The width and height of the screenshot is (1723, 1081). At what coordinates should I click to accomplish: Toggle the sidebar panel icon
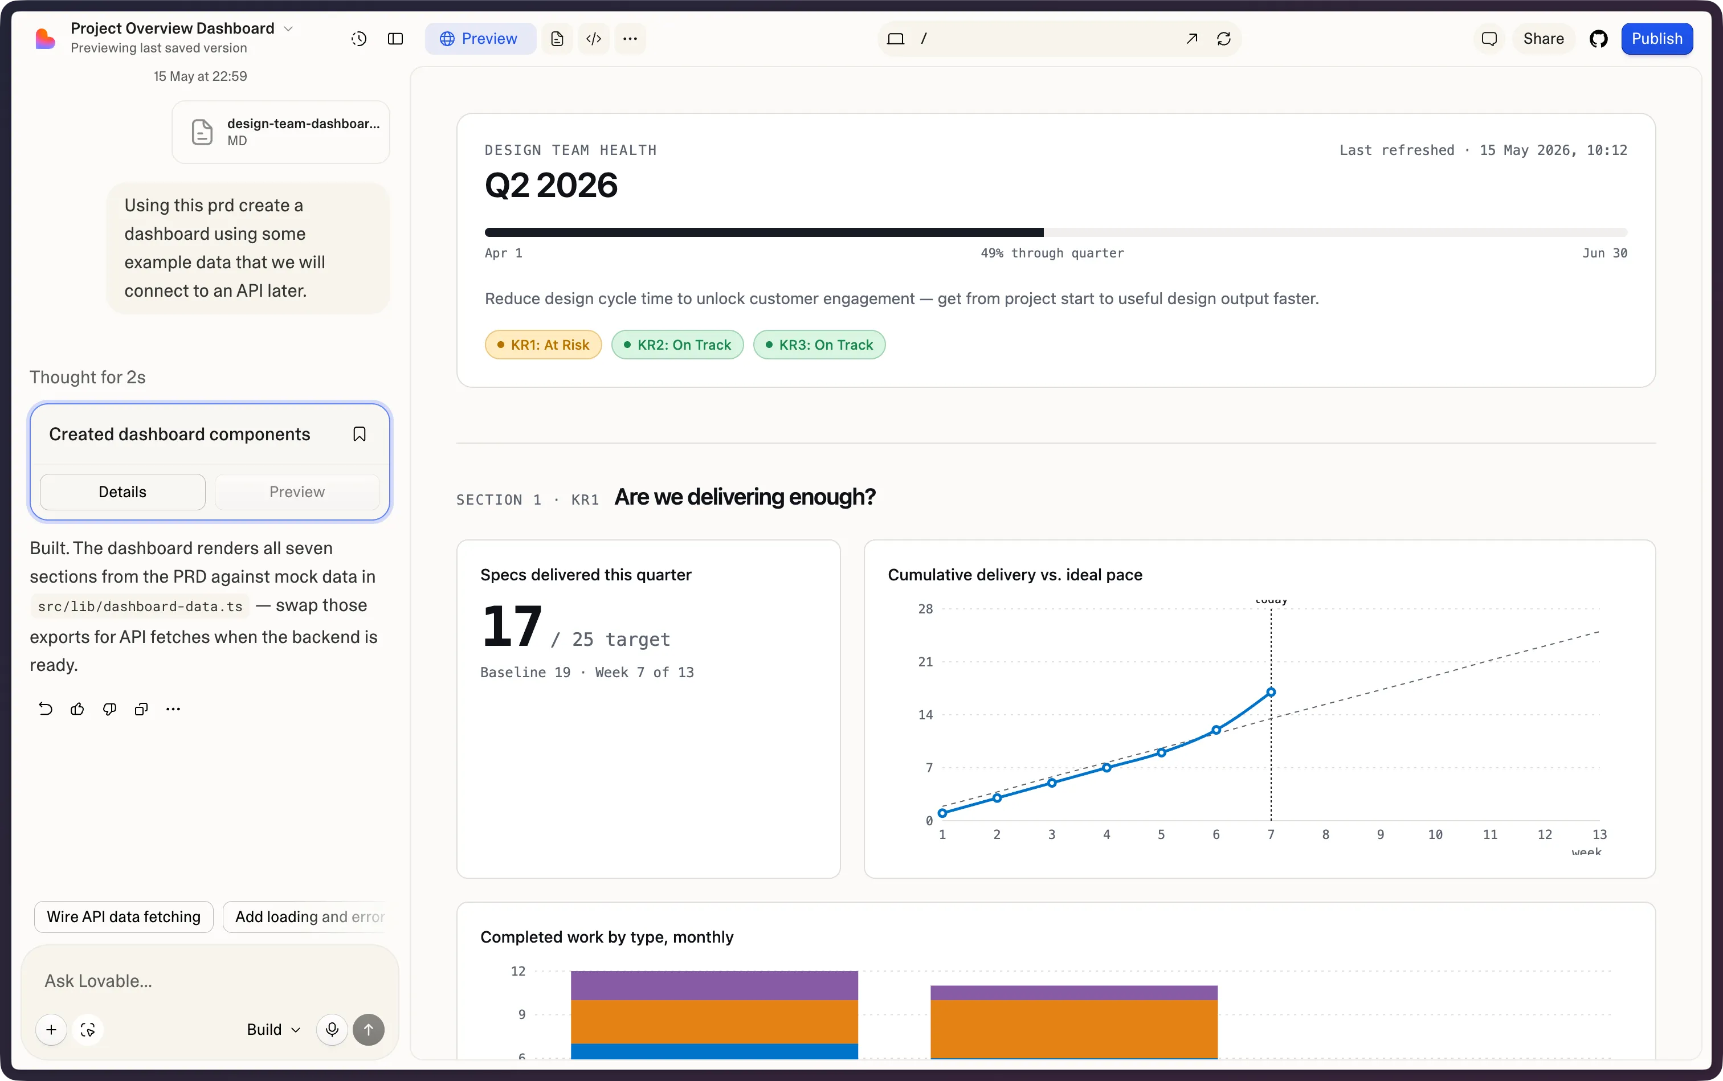coord(395,39)
